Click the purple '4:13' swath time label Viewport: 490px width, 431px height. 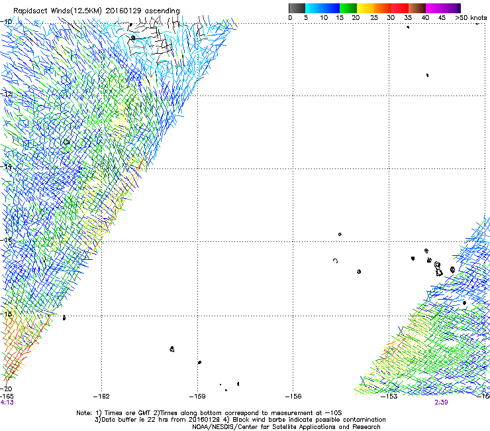tap(7, 402)
